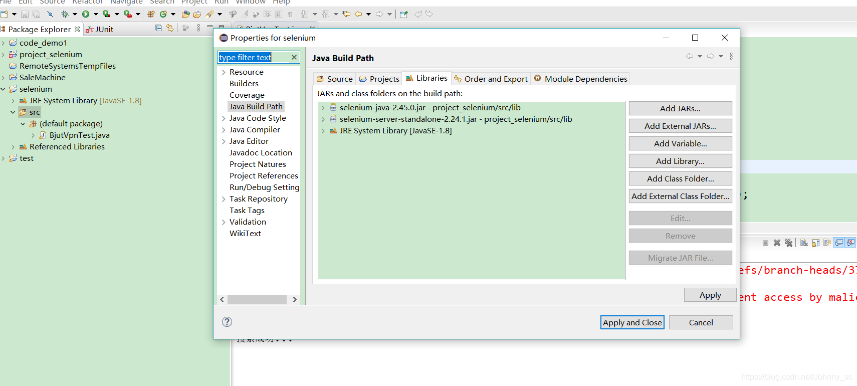Viewport: 857px width, 386px height.
Task: Open the Debug button dropdown arrow
Action: [x=74, y=14]
